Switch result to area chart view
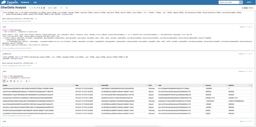This screenshot has width=256, height=127. (x=15, y=81)
